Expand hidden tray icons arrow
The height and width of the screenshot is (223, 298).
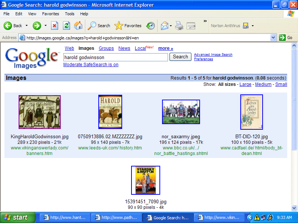coord(250,217)
